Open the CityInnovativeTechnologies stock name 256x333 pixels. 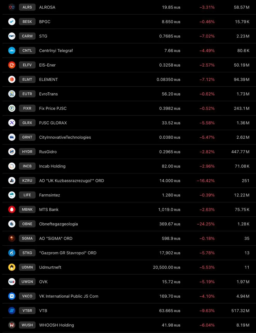tap(65, 137)
